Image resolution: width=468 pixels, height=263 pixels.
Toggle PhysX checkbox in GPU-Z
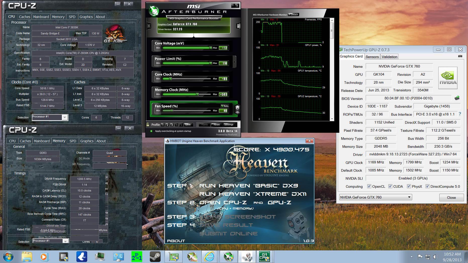409,186
